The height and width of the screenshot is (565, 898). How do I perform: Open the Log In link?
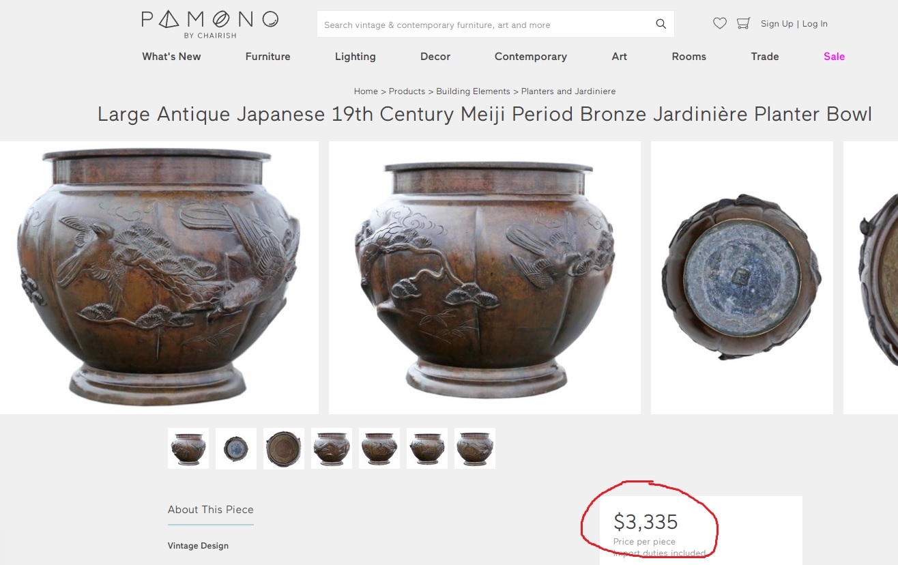pyautogui.click(x=815, y=24)
